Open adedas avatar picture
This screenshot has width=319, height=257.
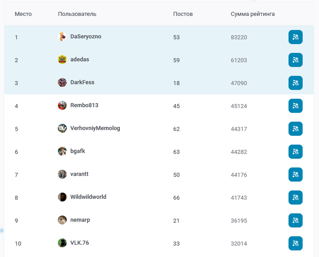point(62,60)
